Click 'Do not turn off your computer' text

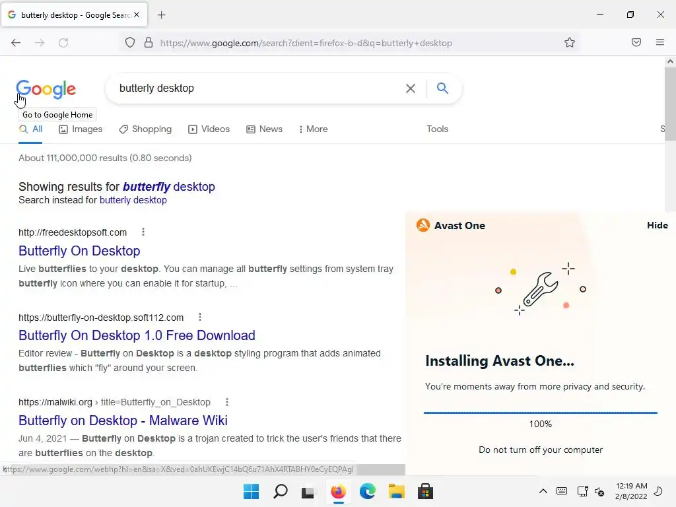541,450
